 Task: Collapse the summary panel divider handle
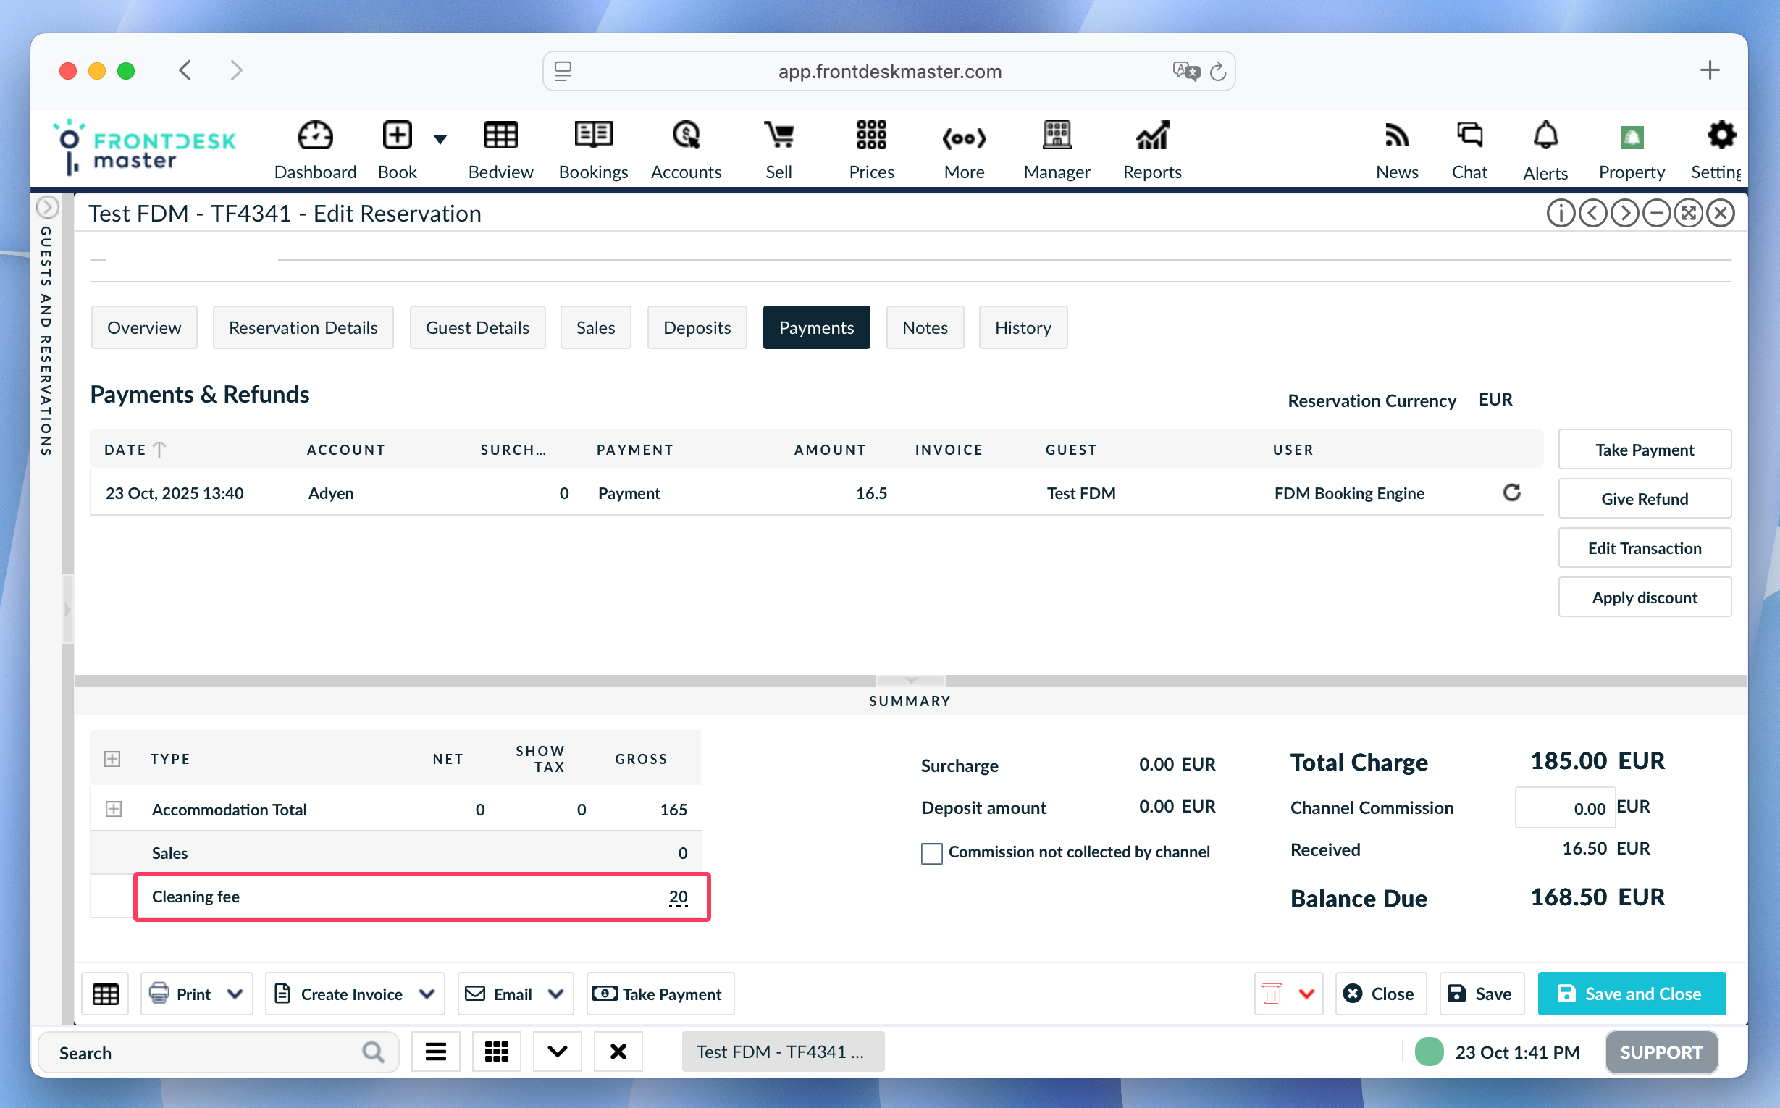tap(910, 681)
